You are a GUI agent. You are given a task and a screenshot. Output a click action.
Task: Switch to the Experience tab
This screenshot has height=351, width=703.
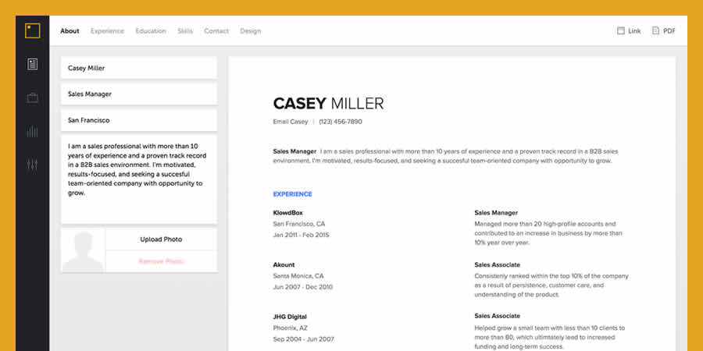(x=107, y=31)
